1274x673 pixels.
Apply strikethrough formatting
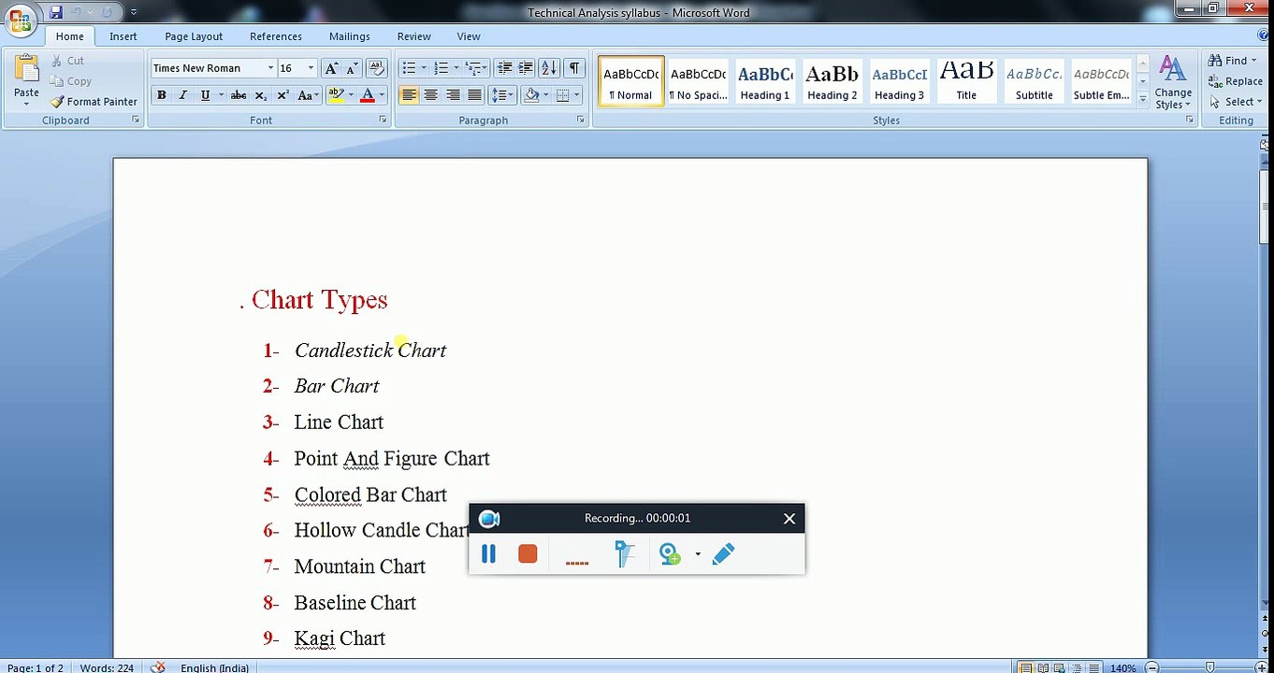click(239, 95)
